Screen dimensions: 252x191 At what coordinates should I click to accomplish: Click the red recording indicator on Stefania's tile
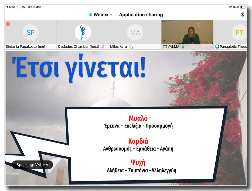pyautogui.click(x=8, y=24)
